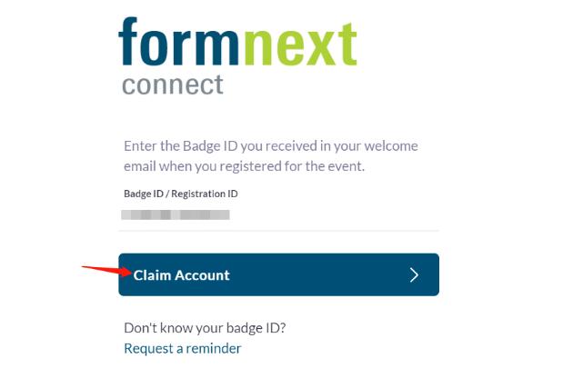Click the 'Enter the Badge ID' instruction paragraph
The image size is (573, 388).
271,156
